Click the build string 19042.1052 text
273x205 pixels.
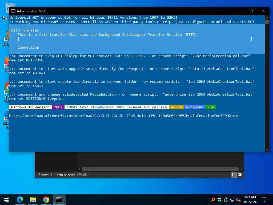pos(117,107)
